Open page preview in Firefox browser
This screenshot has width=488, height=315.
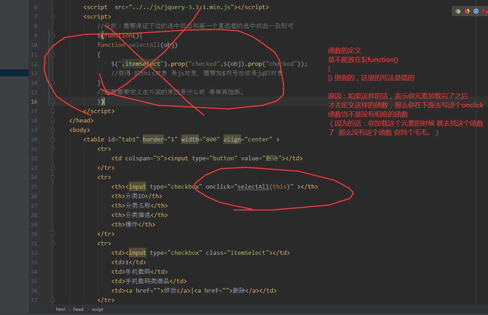coord(467,11)
